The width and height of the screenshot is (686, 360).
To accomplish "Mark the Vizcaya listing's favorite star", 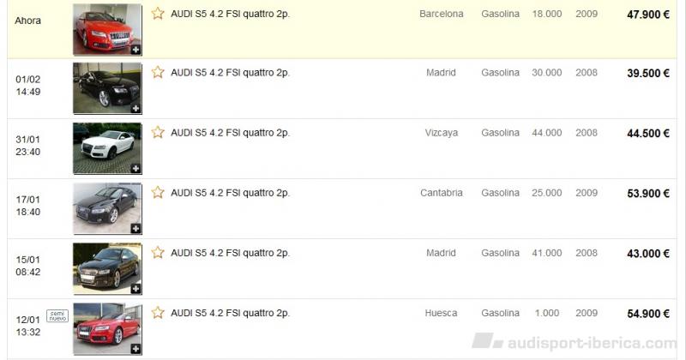I will (158, 132).
